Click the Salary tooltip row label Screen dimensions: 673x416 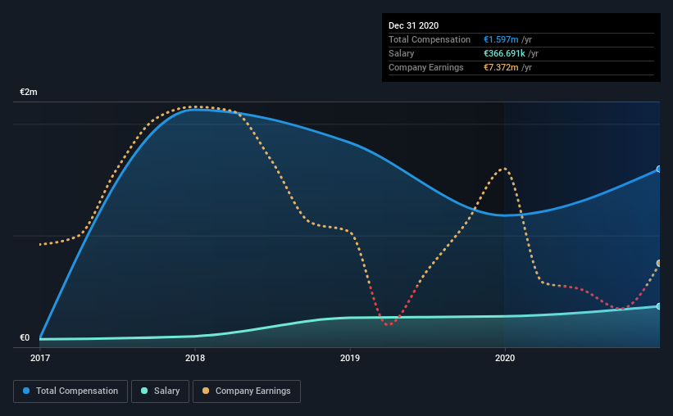402,53
